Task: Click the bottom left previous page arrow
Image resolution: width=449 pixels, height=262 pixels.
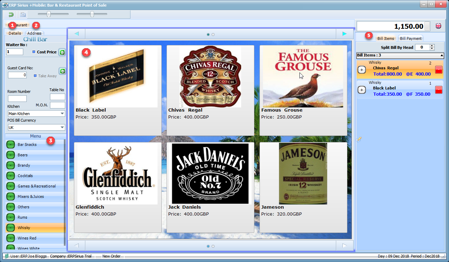Action: [x=77, y=246]
